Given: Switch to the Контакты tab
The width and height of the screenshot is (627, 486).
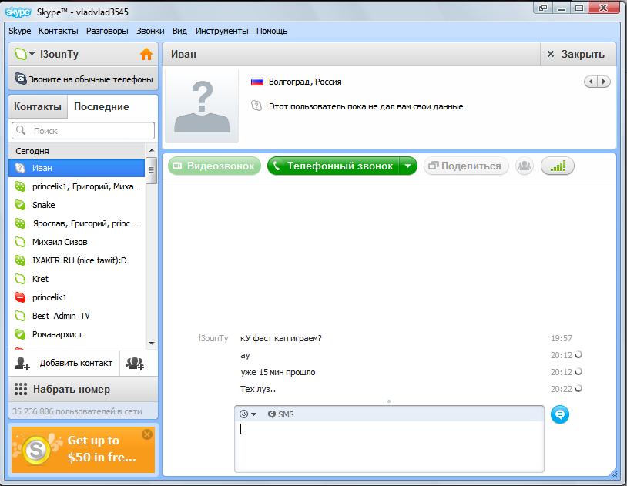Looking at the screenshot, I should pos(38,107).
